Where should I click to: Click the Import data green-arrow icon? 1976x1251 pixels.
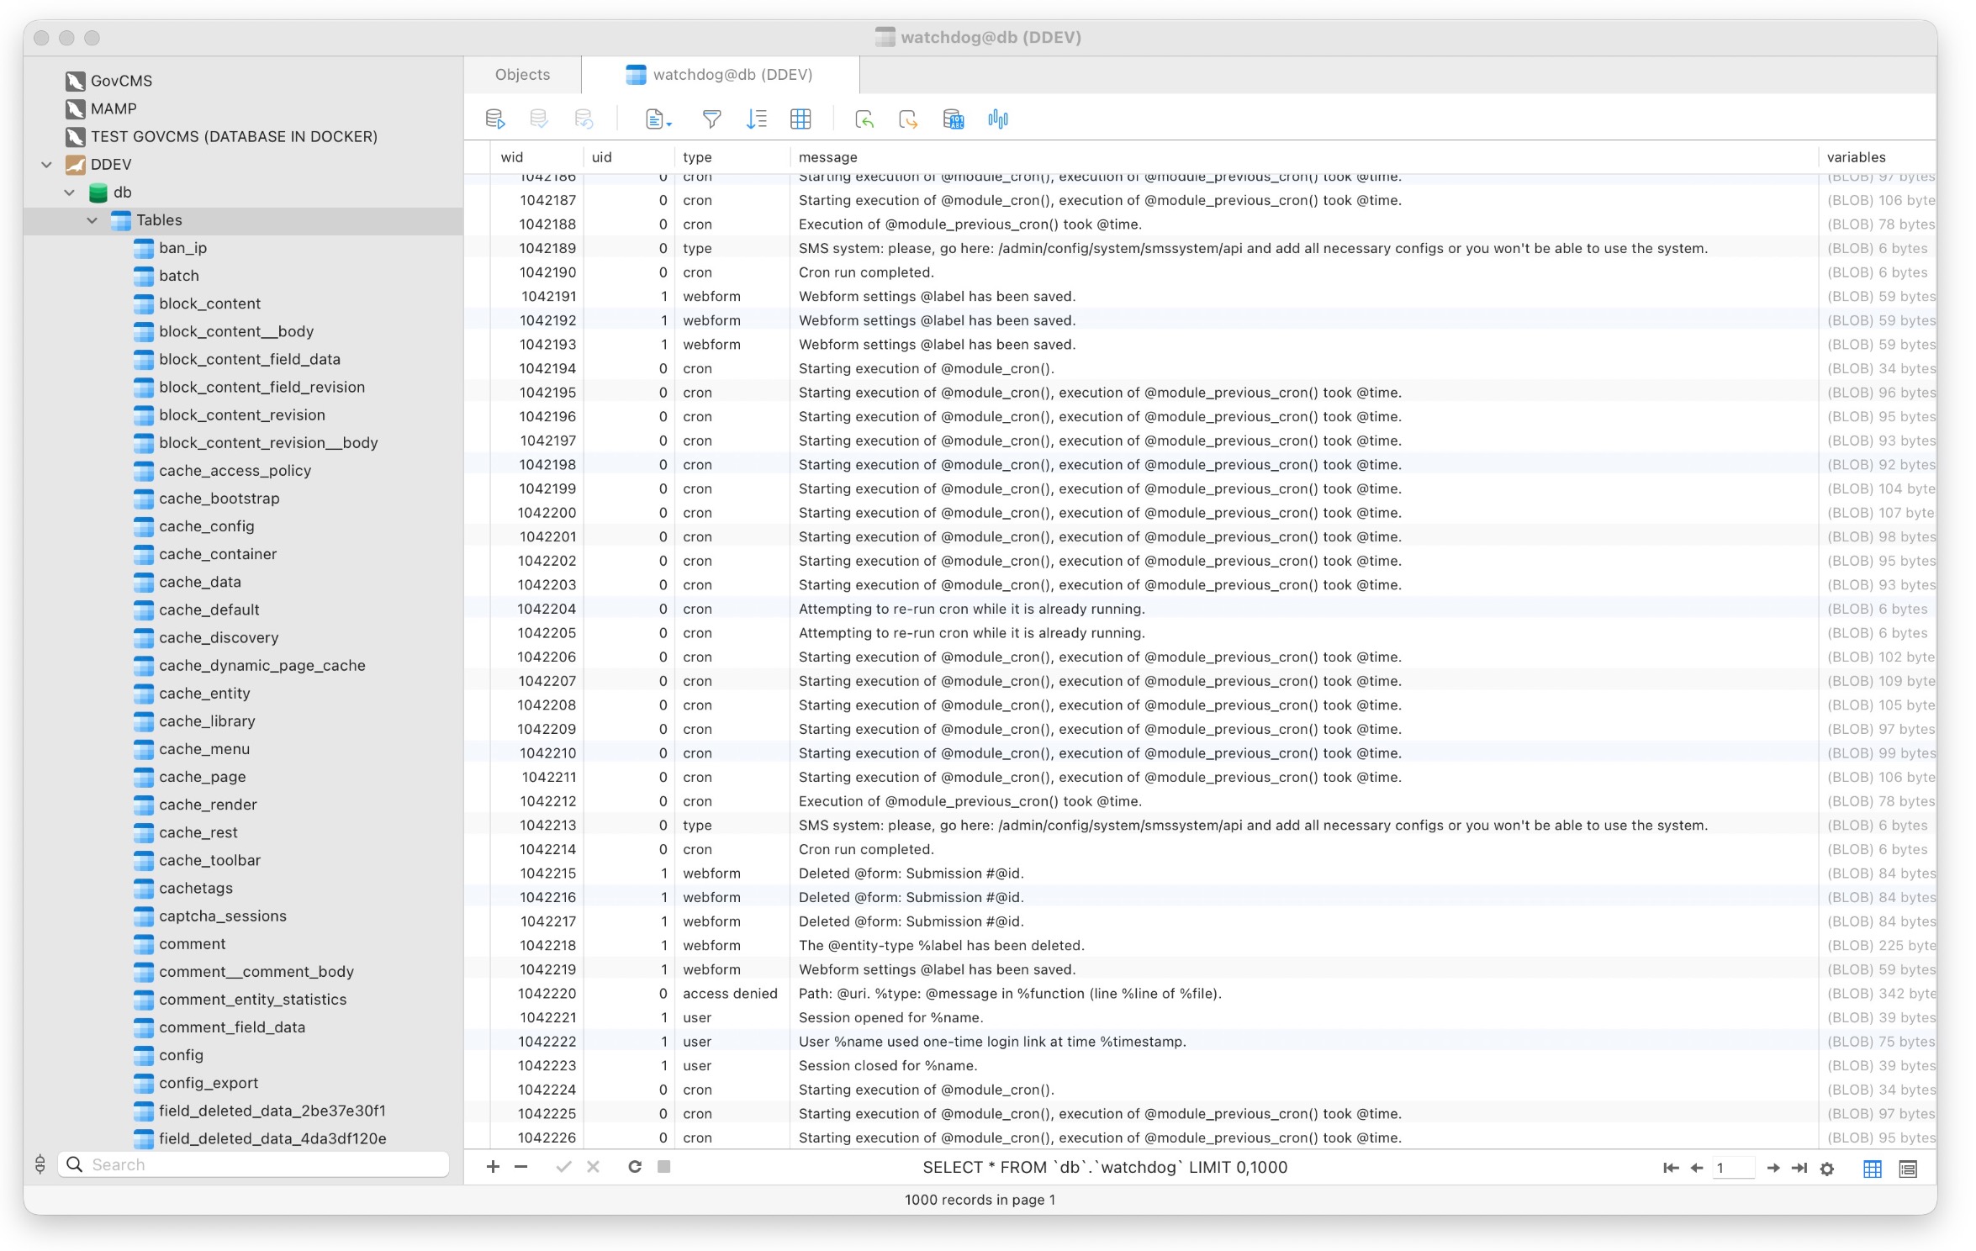[x=864, y=119]
